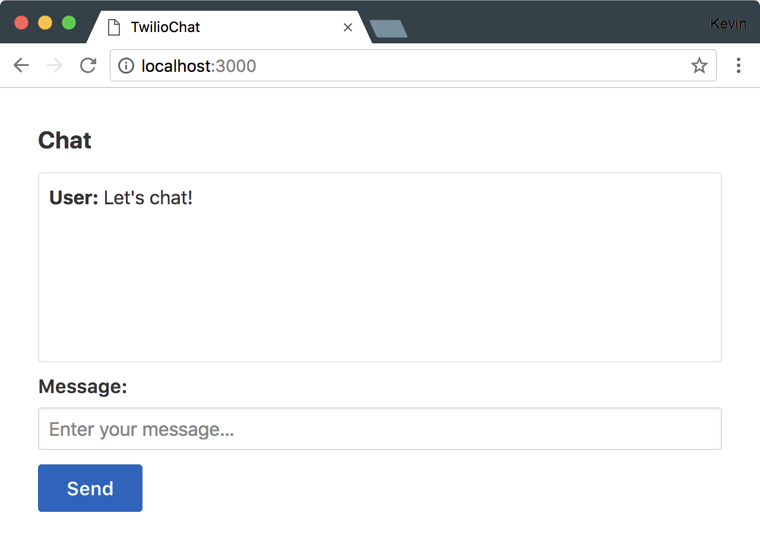This screenshot has width=760, height=557.
Task: Click the Message: label
Action: click(83, 387)
